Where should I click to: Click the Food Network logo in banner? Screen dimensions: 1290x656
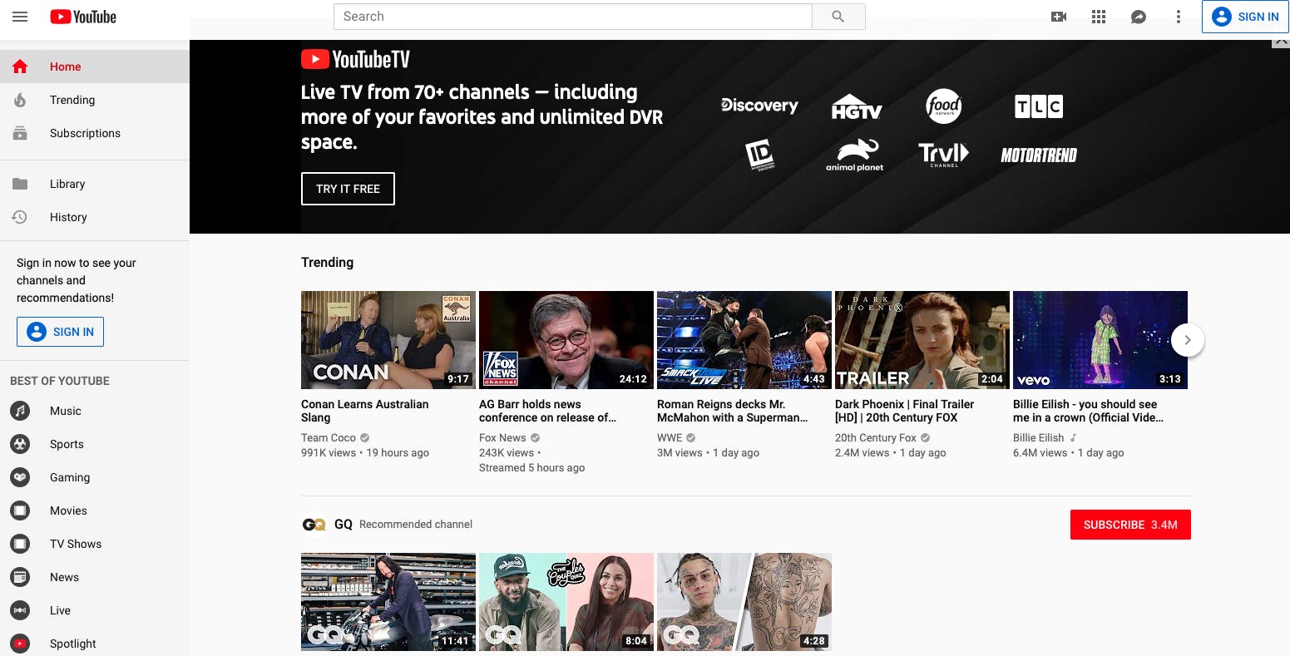coord(944,106)
